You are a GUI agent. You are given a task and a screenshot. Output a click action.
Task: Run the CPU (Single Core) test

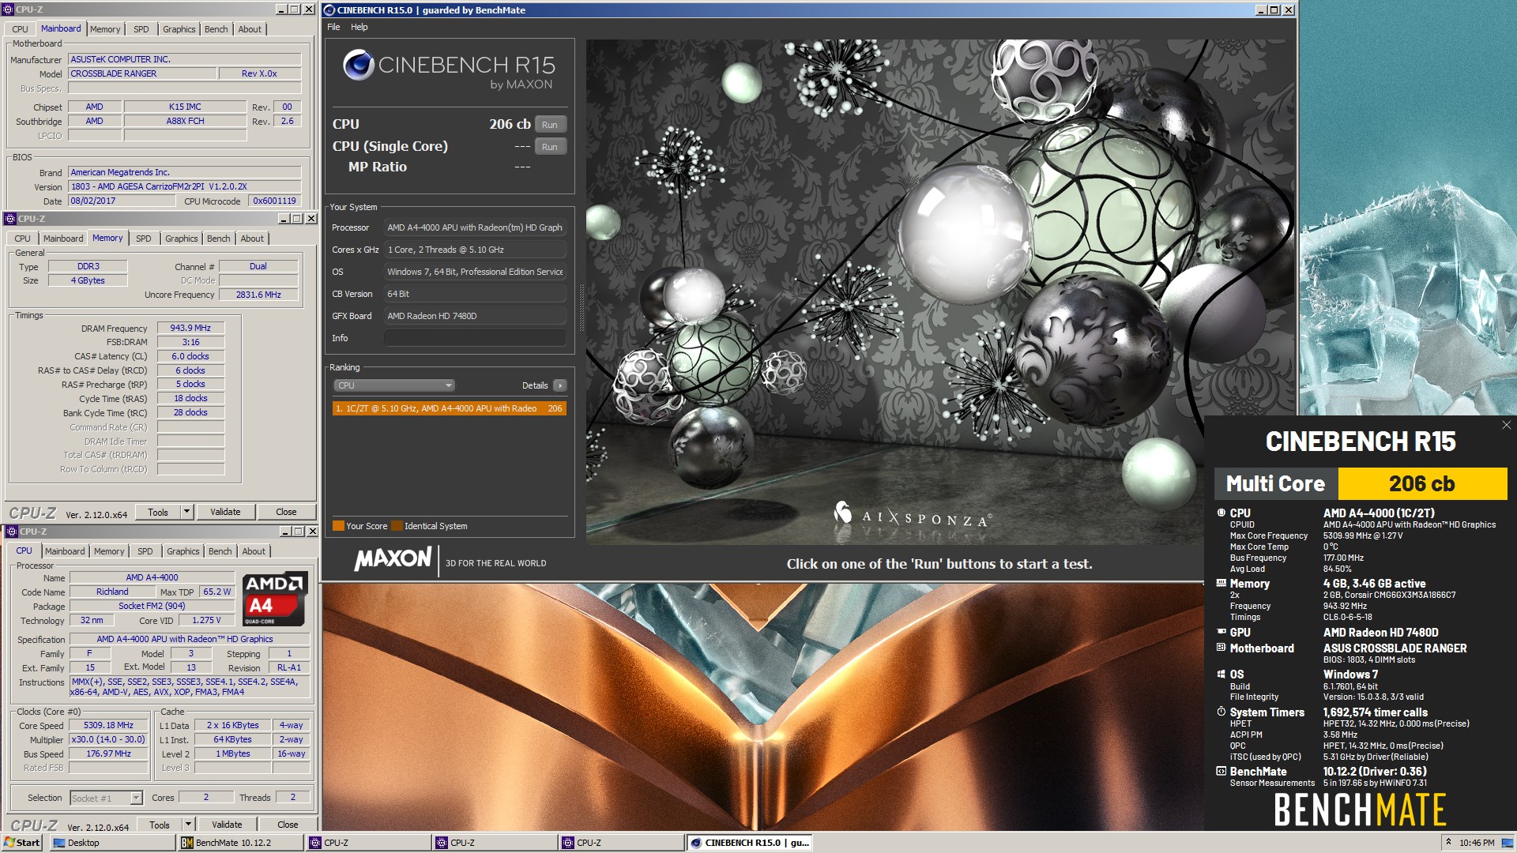[550, 147]
